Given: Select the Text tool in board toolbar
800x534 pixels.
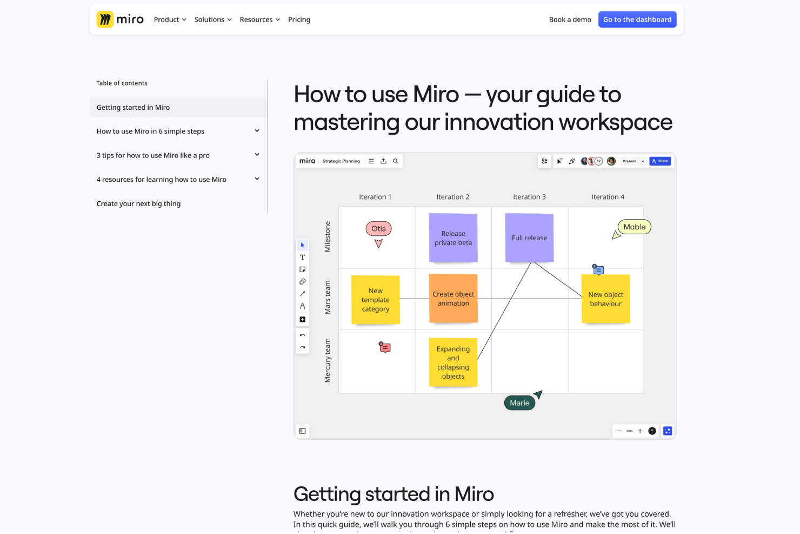Looking at the screenshot, I should pos(302,258).
